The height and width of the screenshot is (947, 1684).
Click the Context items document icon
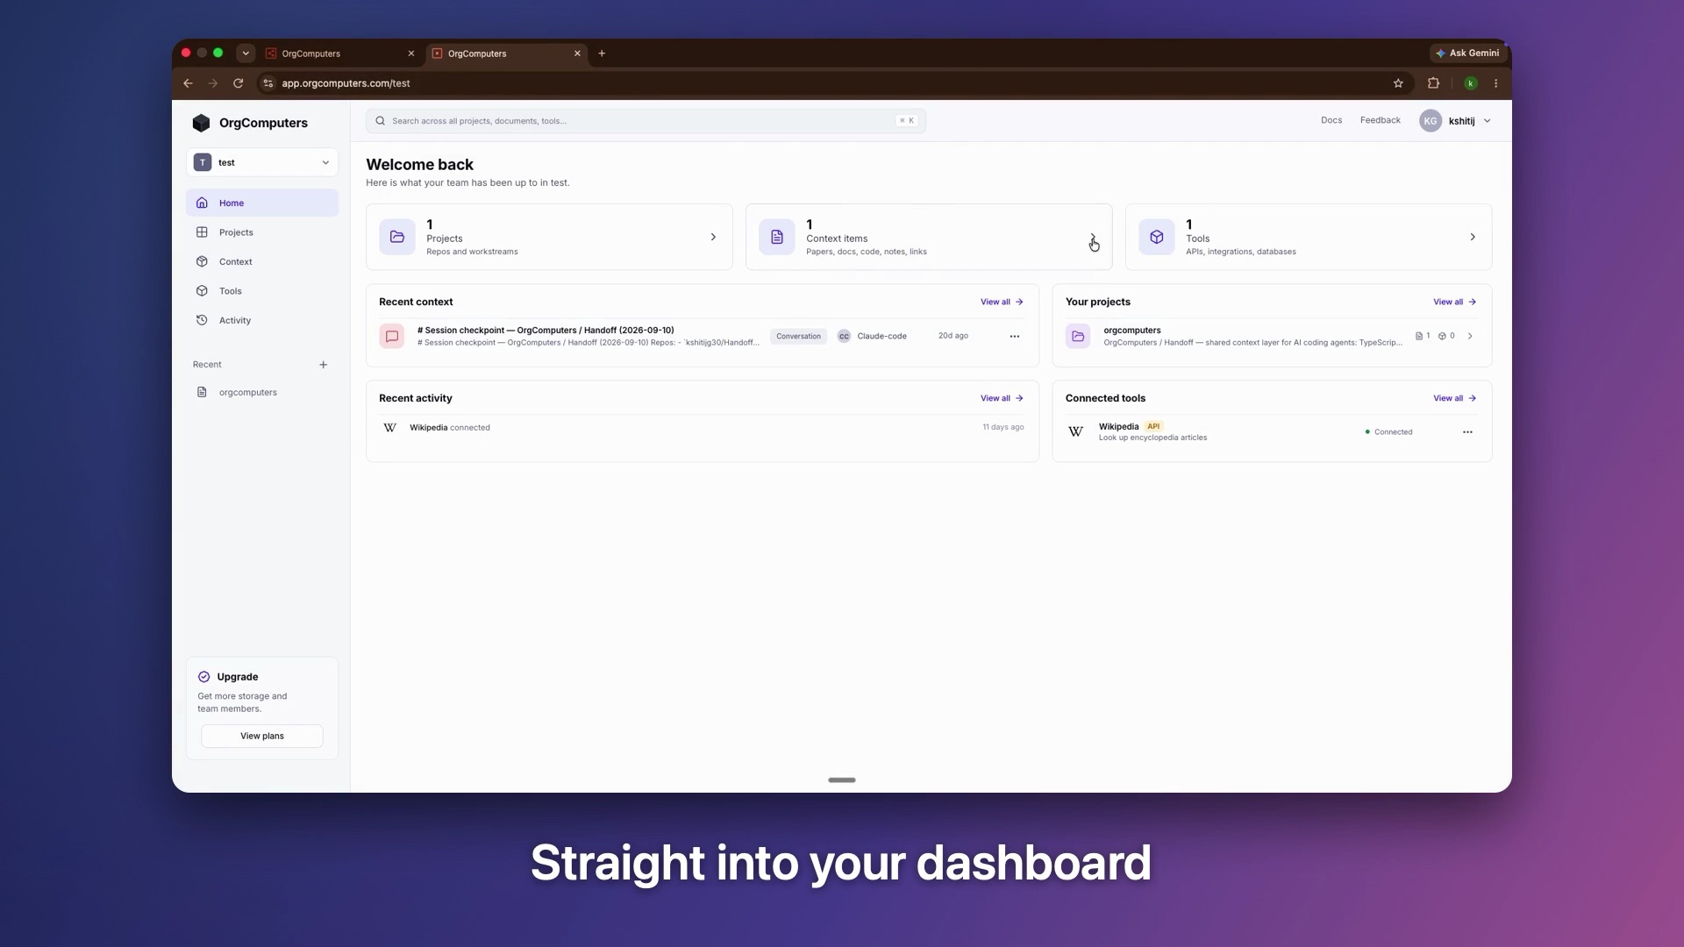[776, 237]
